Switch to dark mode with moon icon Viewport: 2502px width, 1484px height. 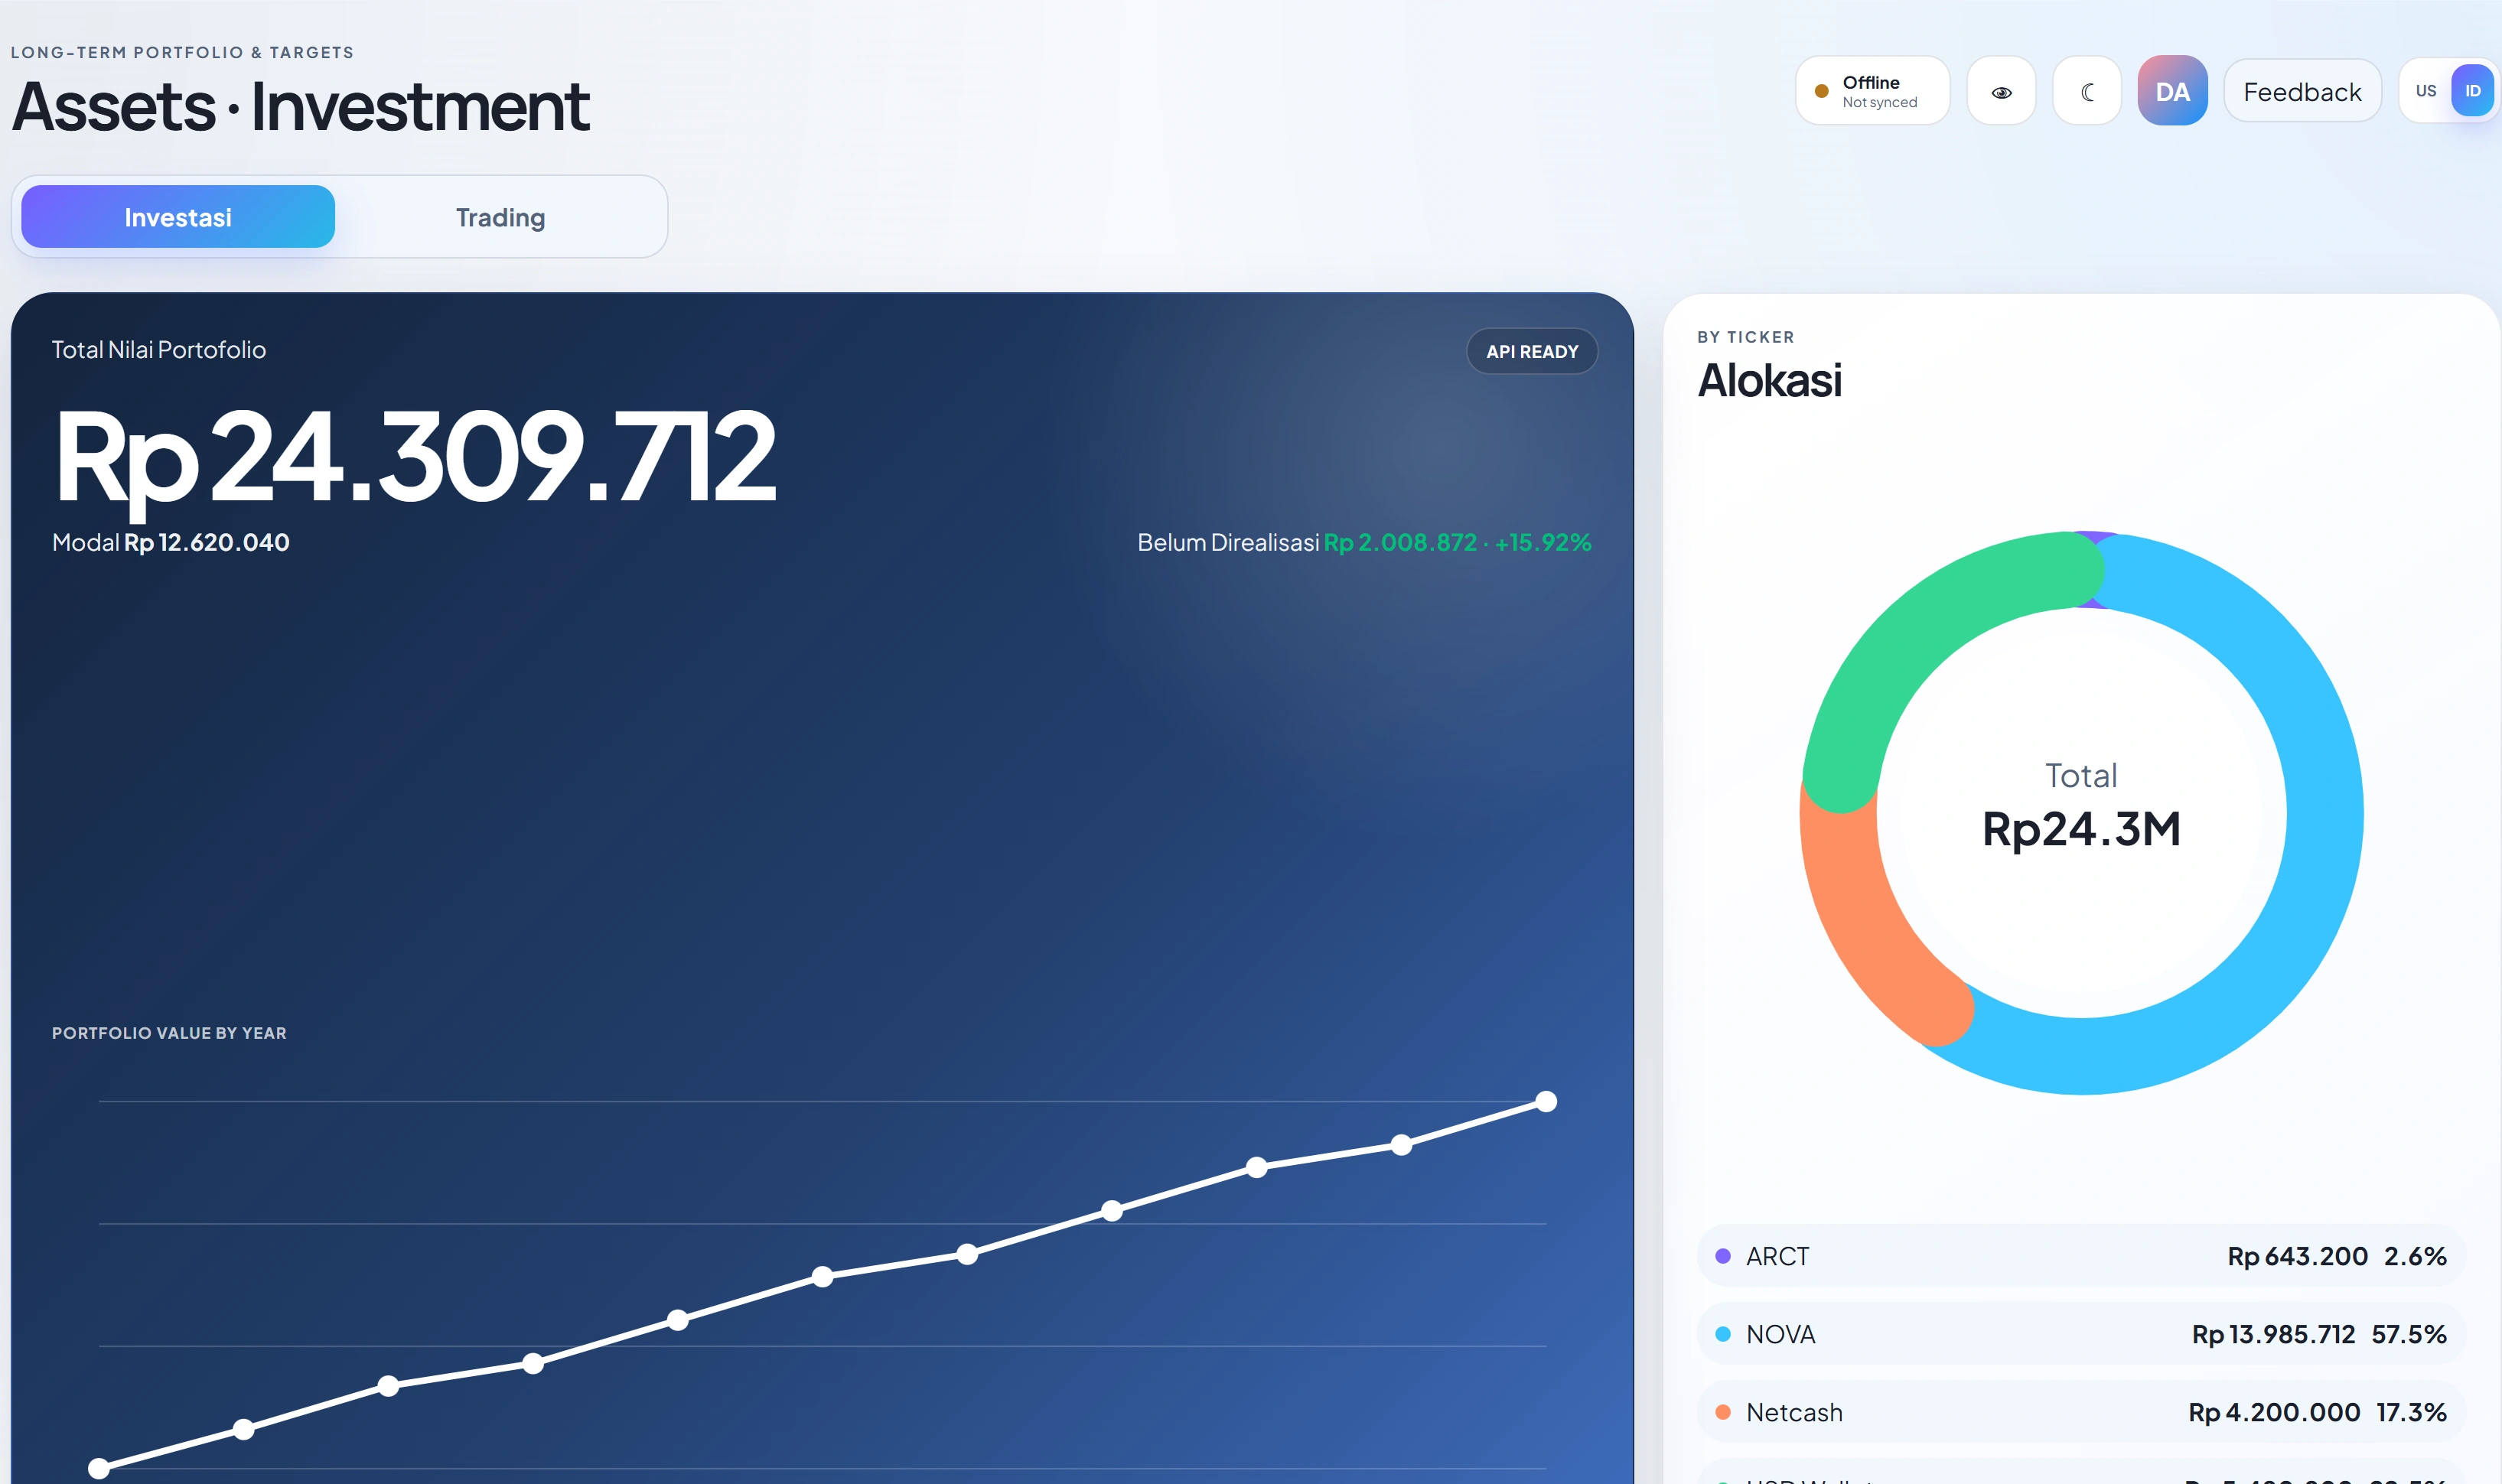[x=2087, y=92]
